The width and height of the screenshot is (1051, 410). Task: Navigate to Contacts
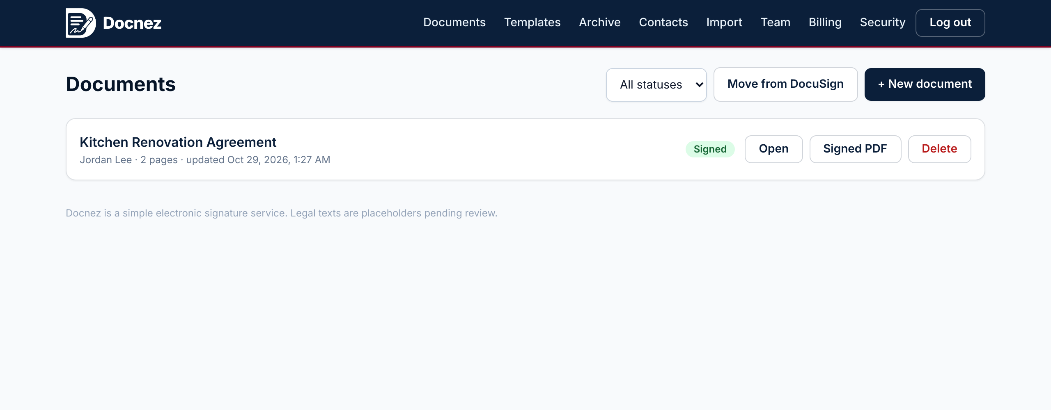[x=663, y=23]
